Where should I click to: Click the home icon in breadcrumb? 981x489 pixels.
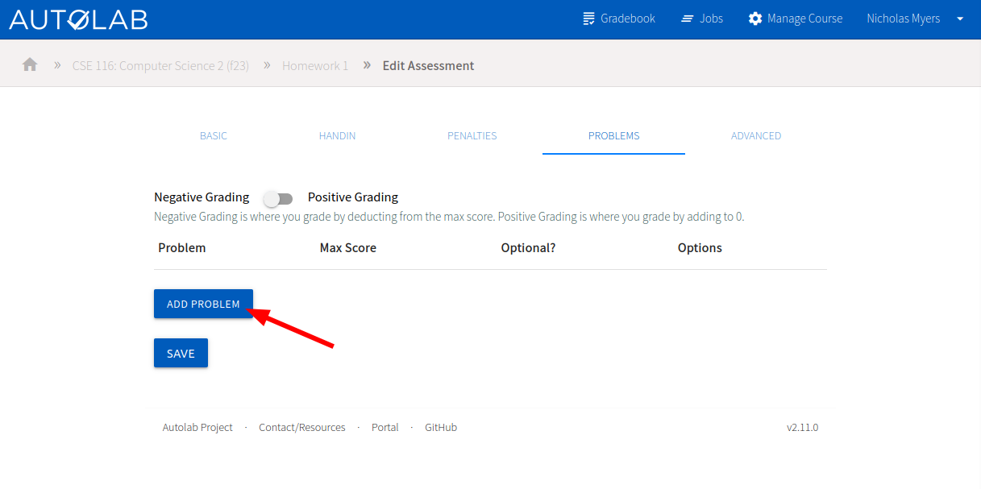click(x=30, y=64)
